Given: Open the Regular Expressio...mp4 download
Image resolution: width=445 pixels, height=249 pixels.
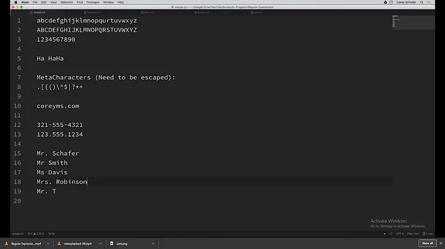Looking at the screenshot, I should pyautogui.click(x=26, y=243).
